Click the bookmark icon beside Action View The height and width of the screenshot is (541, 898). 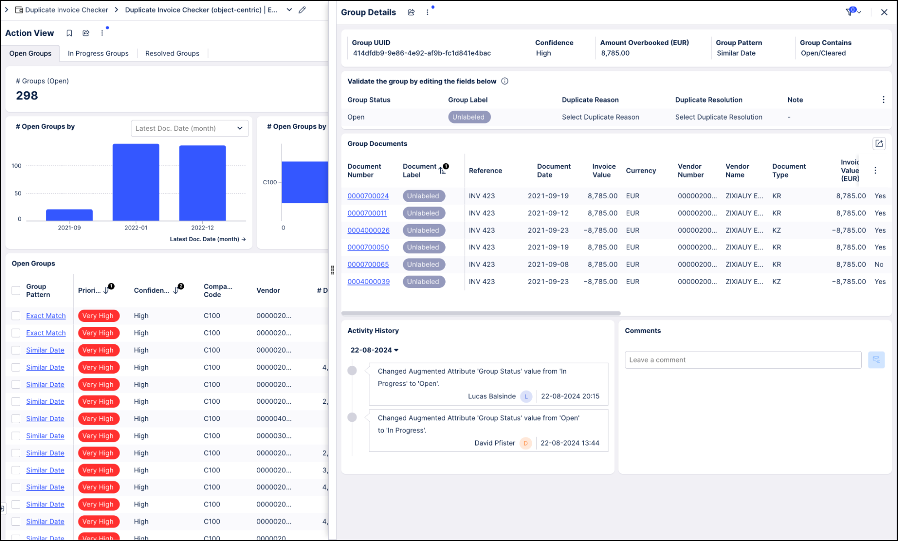[69, 33]
